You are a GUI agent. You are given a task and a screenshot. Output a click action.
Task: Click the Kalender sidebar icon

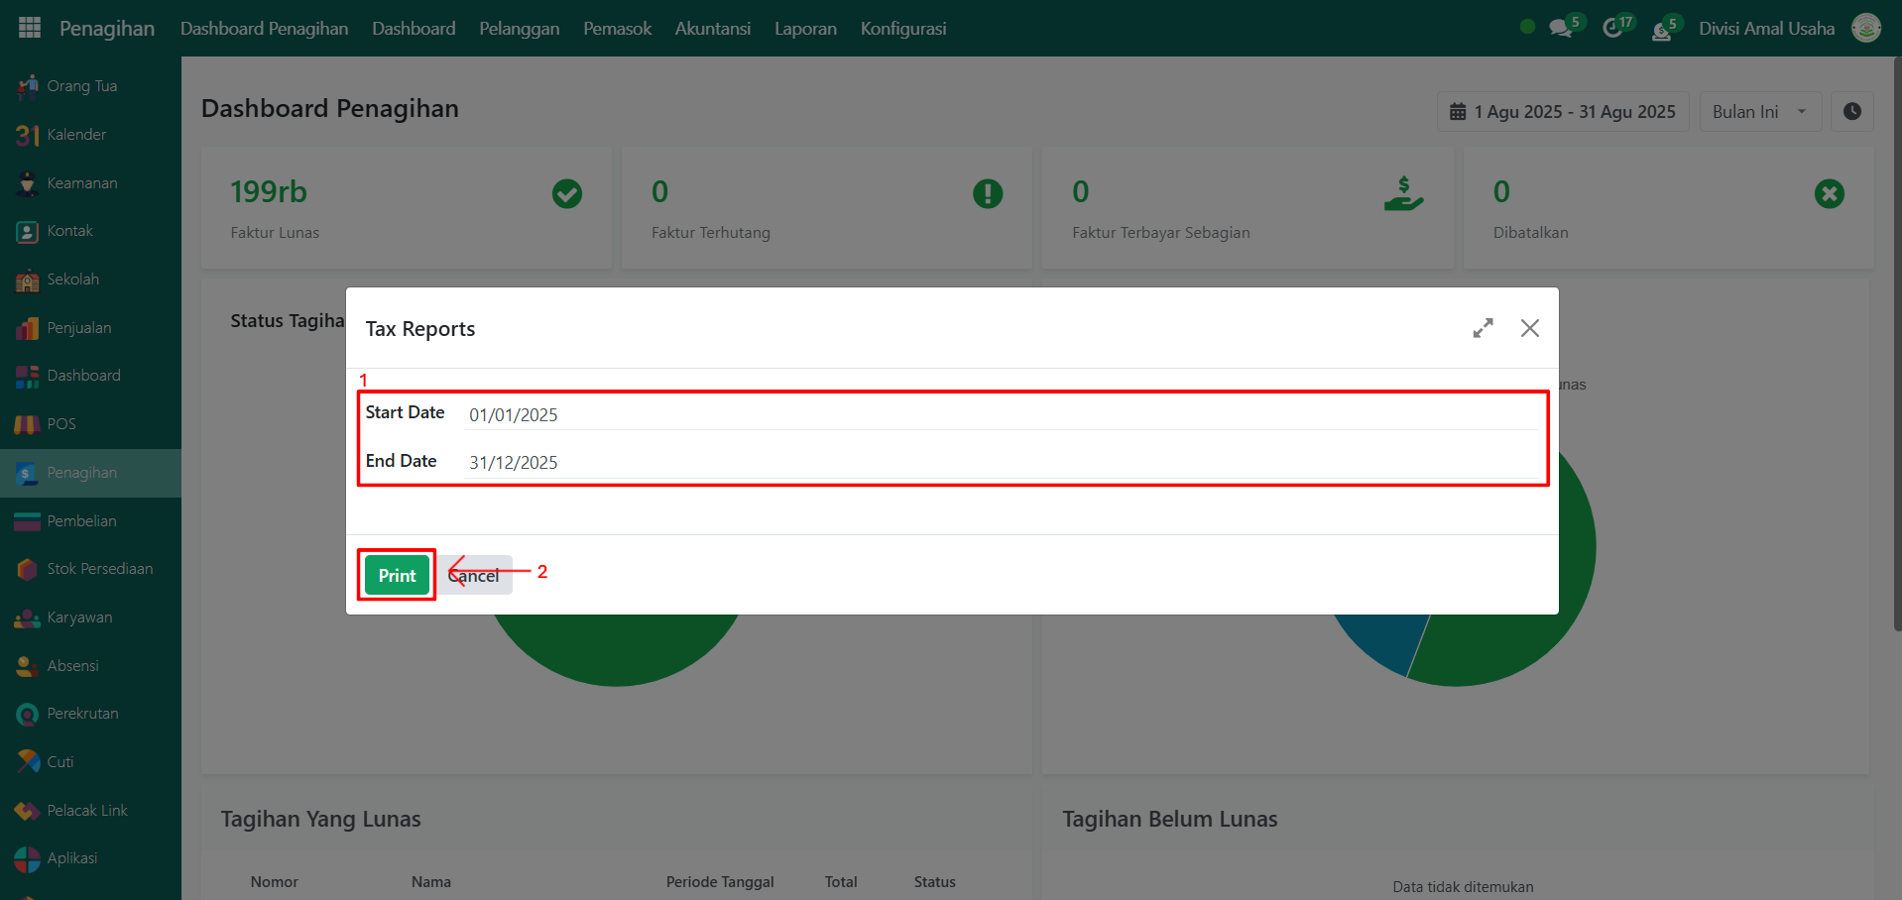click(28, 135)
